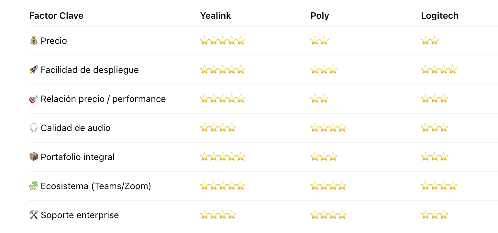Click the tools icon beside Soporte enterprise

(34, 215)
